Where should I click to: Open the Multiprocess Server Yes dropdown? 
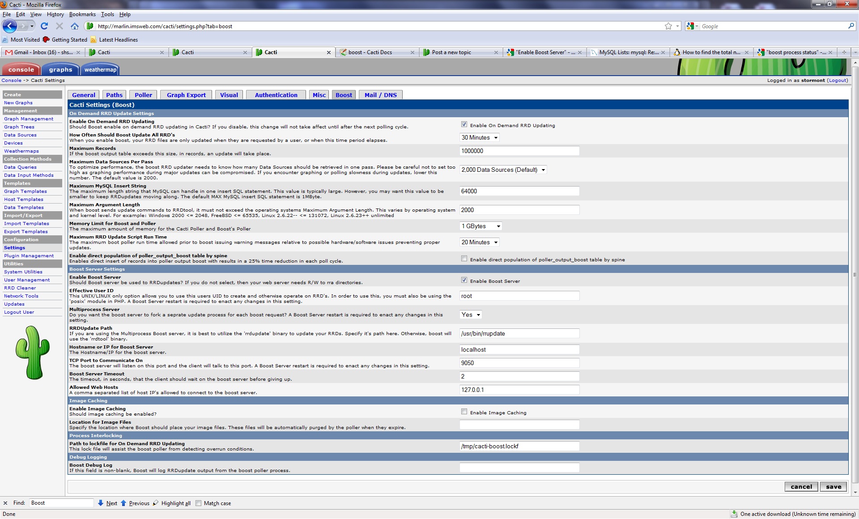471,315
